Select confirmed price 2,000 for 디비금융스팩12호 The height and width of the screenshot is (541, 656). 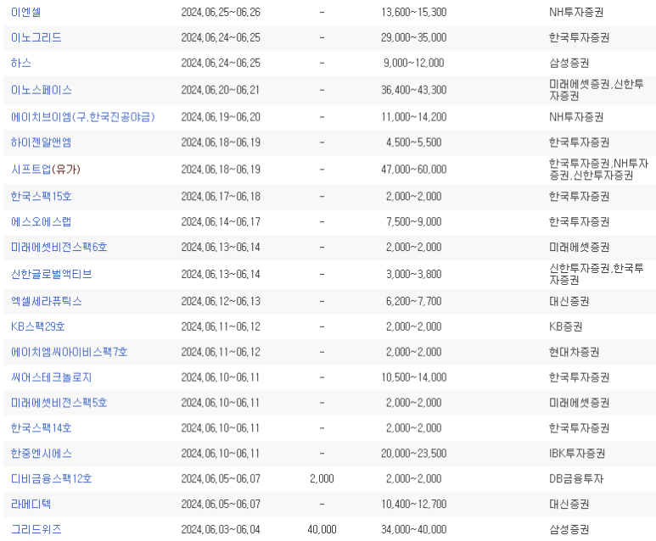[x=322, y=479]
